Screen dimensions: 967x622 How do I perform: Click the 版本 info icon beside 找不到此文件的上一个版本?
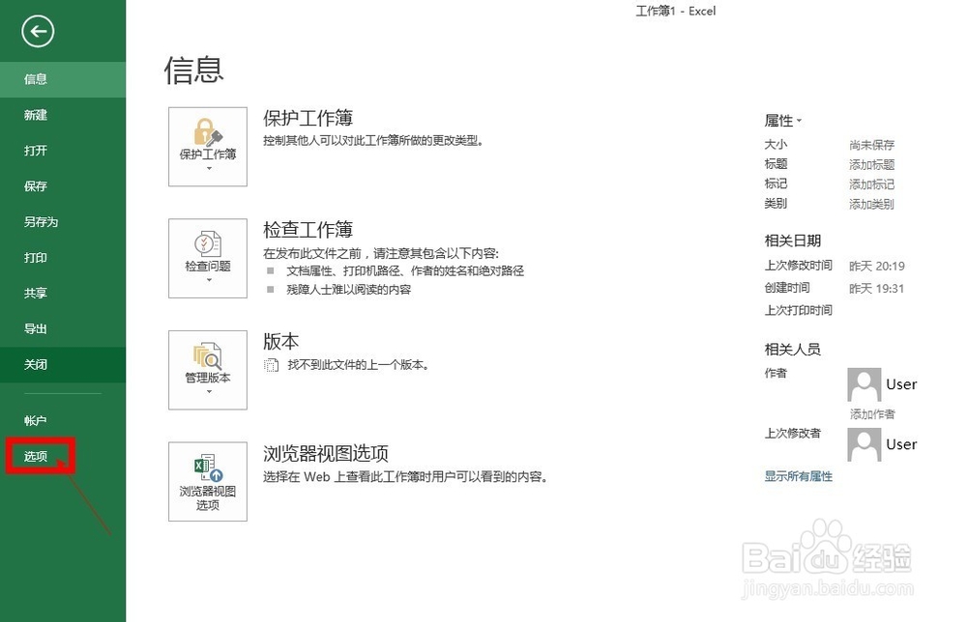[x=270, y=364]
